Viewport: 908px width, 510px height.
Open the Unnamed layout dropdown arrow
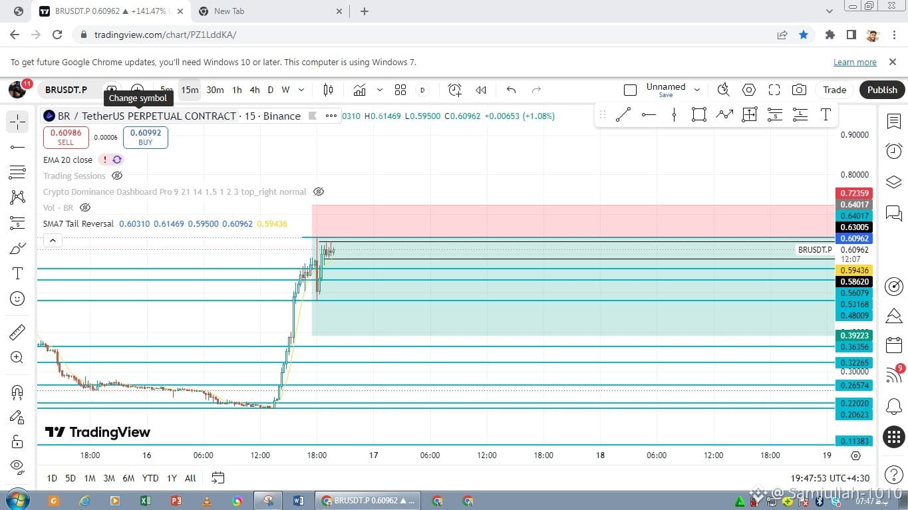pyautogui.click(x=697, y=90)
